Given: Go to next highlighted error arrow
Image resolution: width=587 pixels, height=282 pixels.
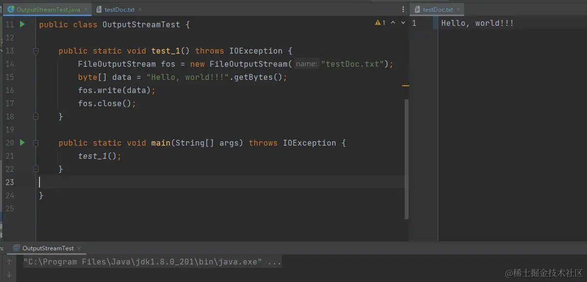Looking at the screenshot, I should (x=403, y=23).
